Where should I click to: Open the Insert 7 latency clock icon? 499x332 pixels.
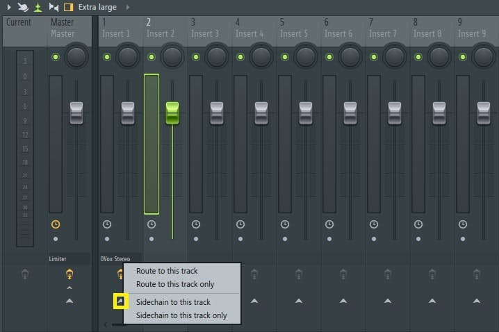(x=374, y=224)
